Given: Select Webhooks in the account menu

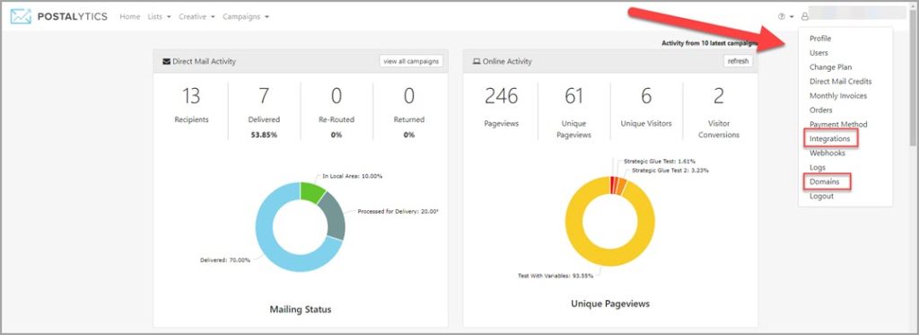Looking at the screenshot, I should click(827, 153).
